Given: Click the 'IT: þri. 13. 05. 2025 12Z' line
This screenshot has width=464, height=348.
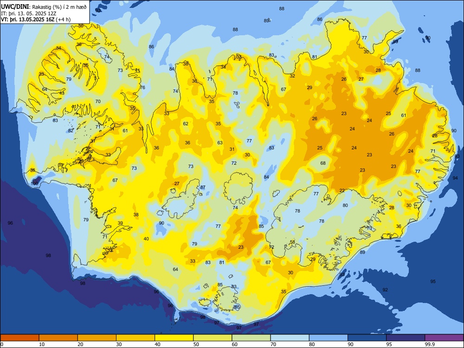Looking at the screenshot, I should click(28, 13).
